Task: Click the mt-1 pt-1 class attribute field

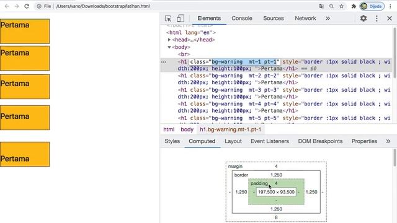Action: pyautogui.click(x=234, y=62)
